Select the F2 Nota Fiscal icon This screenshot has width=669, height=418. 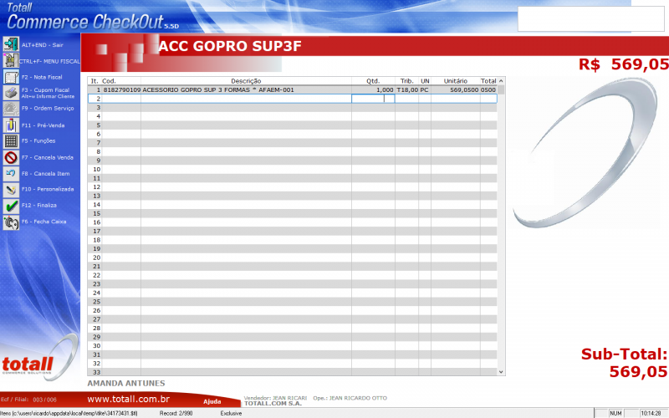(11, 77)
